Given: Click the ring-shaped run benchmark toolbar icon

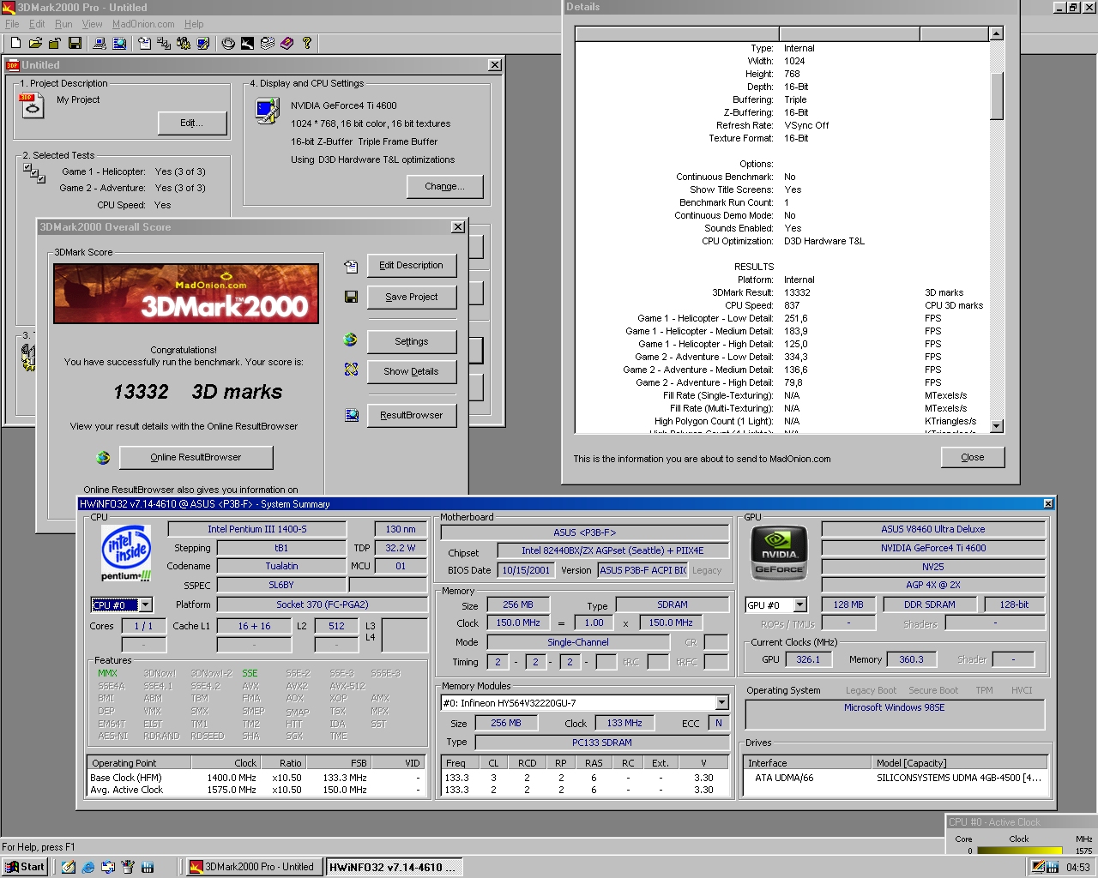Looking at the screenshot, I should point(228,43).
